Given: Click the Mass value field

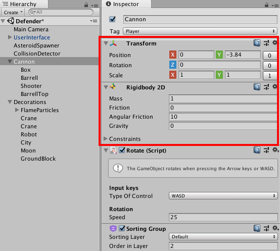Looking at the screenshot, I should [x=223, y=98].
